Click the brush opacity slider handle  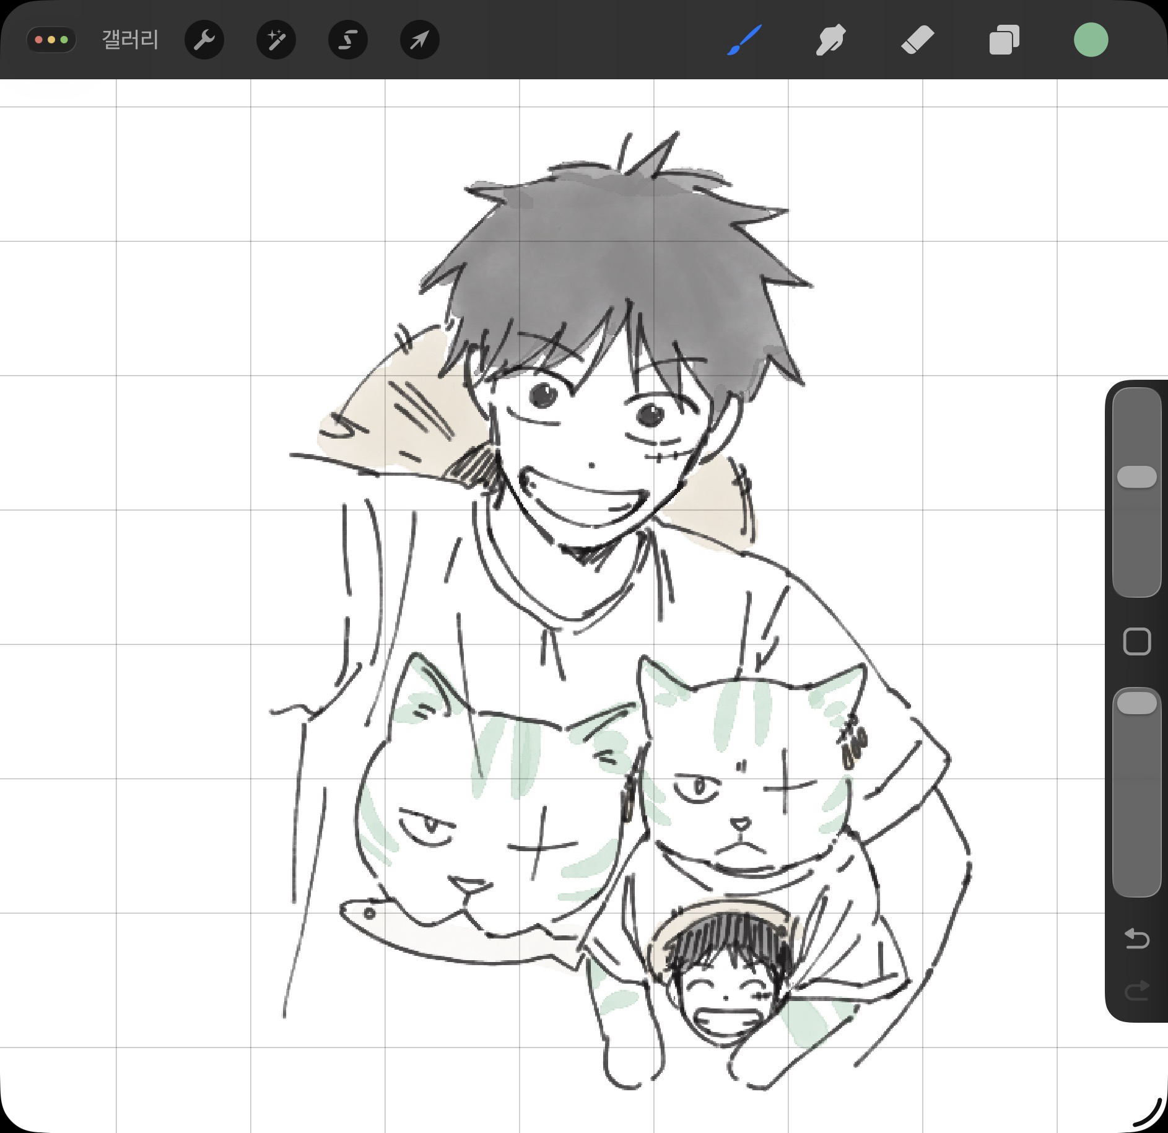point(1136,703)
